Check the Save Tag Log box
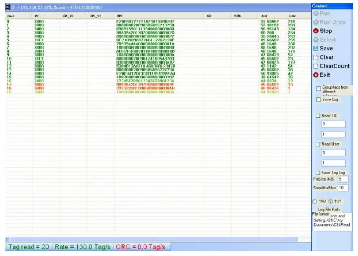 pos(318,173)
